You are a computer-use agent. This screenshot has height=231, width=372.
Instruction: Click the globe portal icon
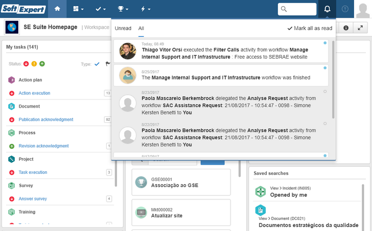pos(12,27)
